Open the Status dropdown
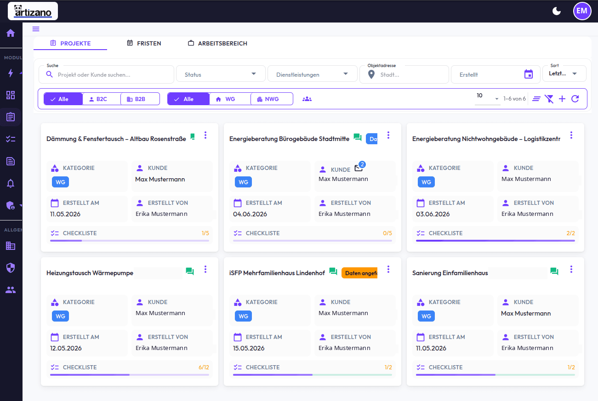The image size is (598, 401). tap(221, 74)
